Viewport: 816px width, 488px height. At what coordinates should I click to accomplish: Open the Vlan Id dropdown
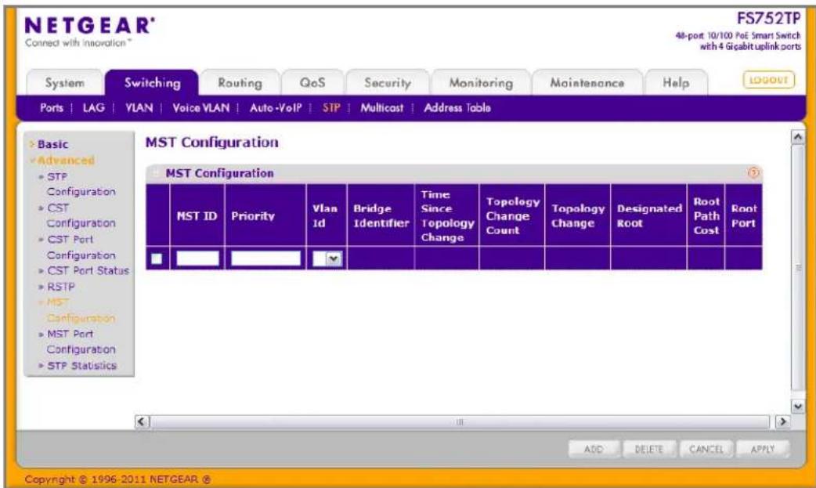(x=327, y=258)
